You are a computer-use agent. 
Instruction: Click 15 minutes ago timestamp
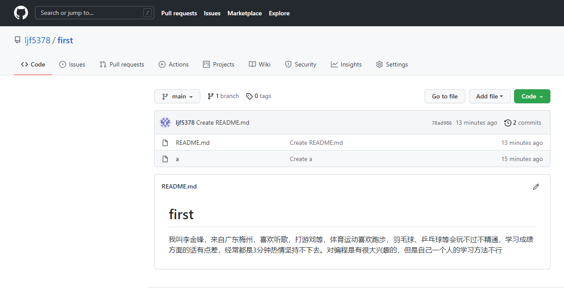coord(522,159)
